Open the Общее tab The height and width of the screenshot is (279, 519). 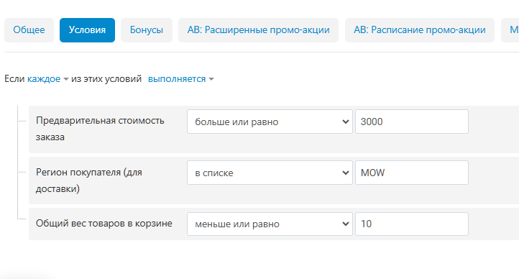click(29, 30)
